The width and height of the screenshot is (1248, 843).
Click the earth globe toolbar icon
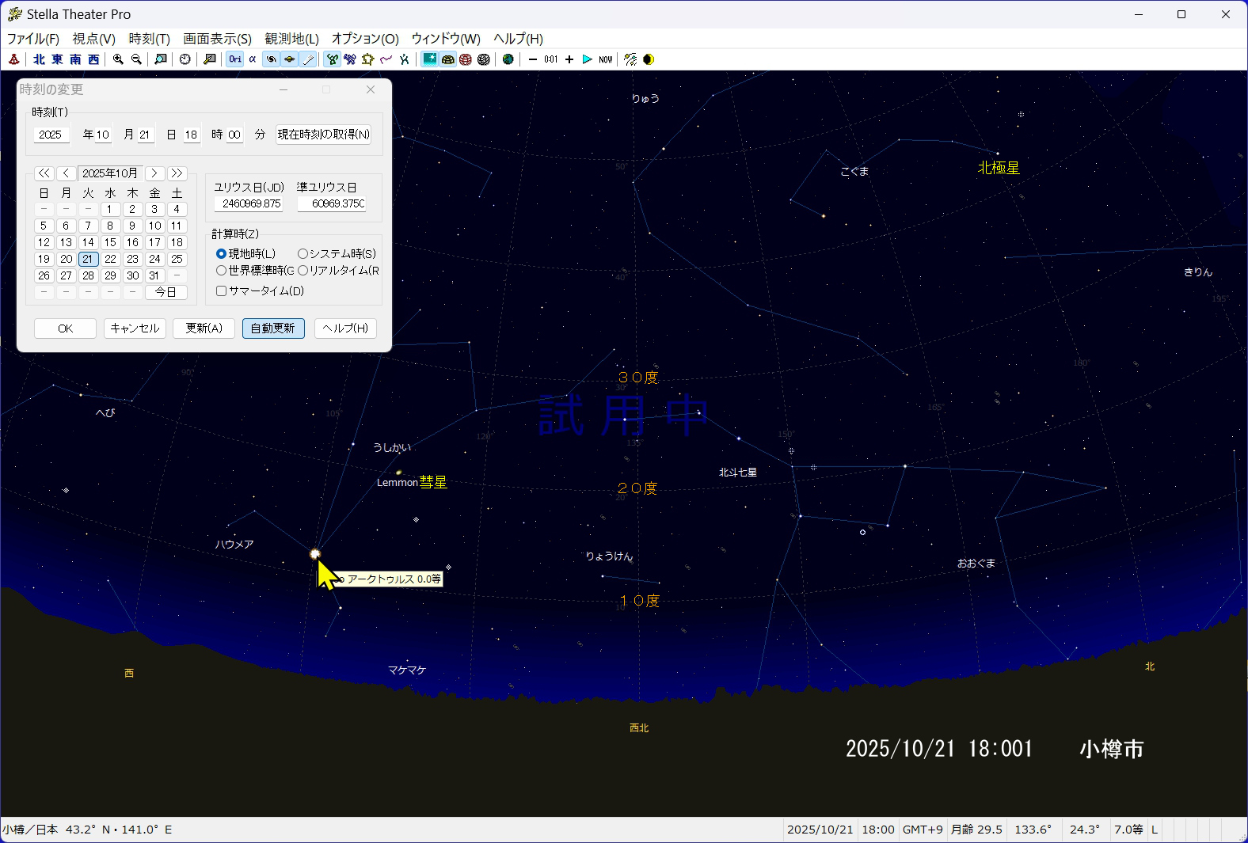pyautogui.click(x=508, y=59)
